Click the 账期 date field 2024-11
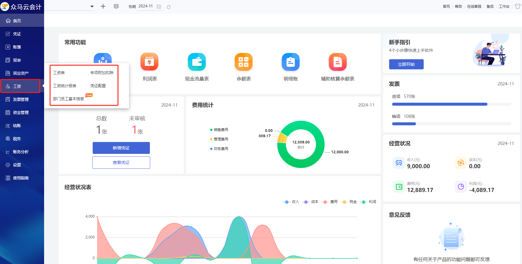 tap(146, 6)
